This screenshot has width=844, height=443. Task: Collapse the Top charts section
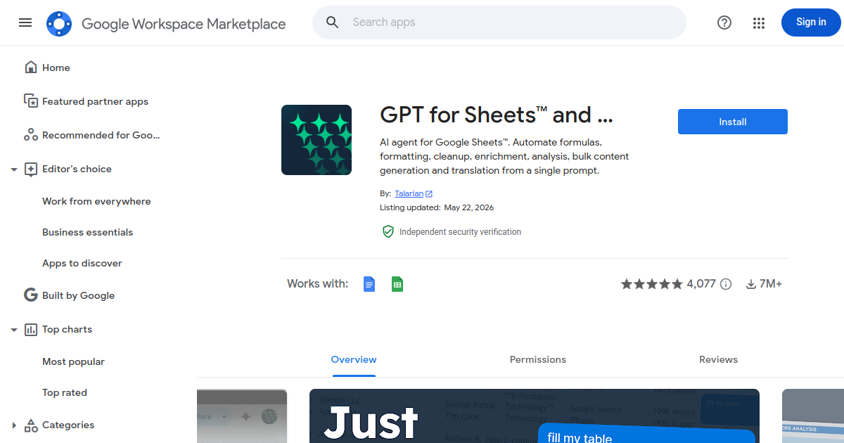[14, 330]
